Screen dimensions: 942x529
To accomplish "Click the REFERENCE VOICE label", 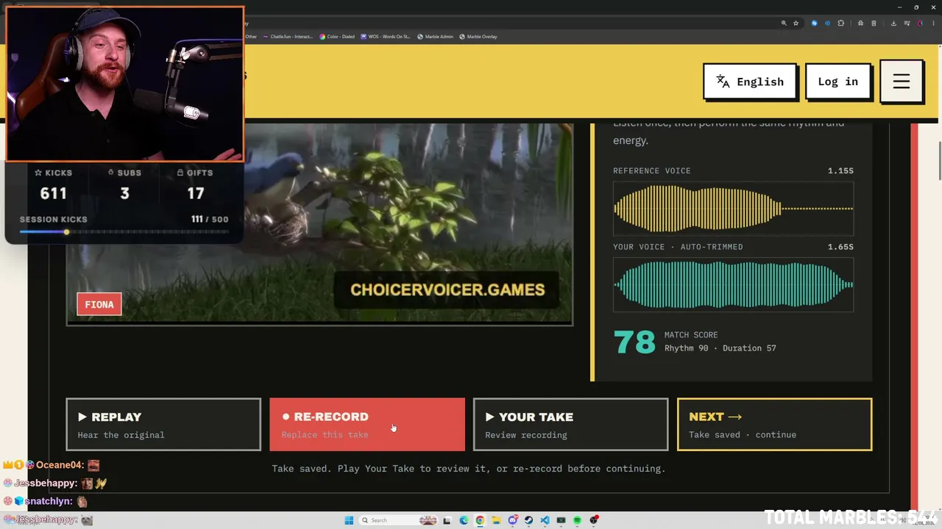I will pyautogui.click(x=652, y=170).
